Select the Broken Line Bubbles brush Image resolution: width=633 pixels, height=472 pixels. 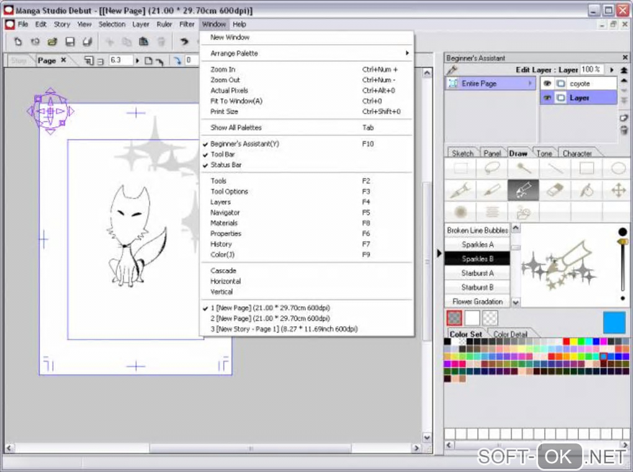click(x=477, y=230)
